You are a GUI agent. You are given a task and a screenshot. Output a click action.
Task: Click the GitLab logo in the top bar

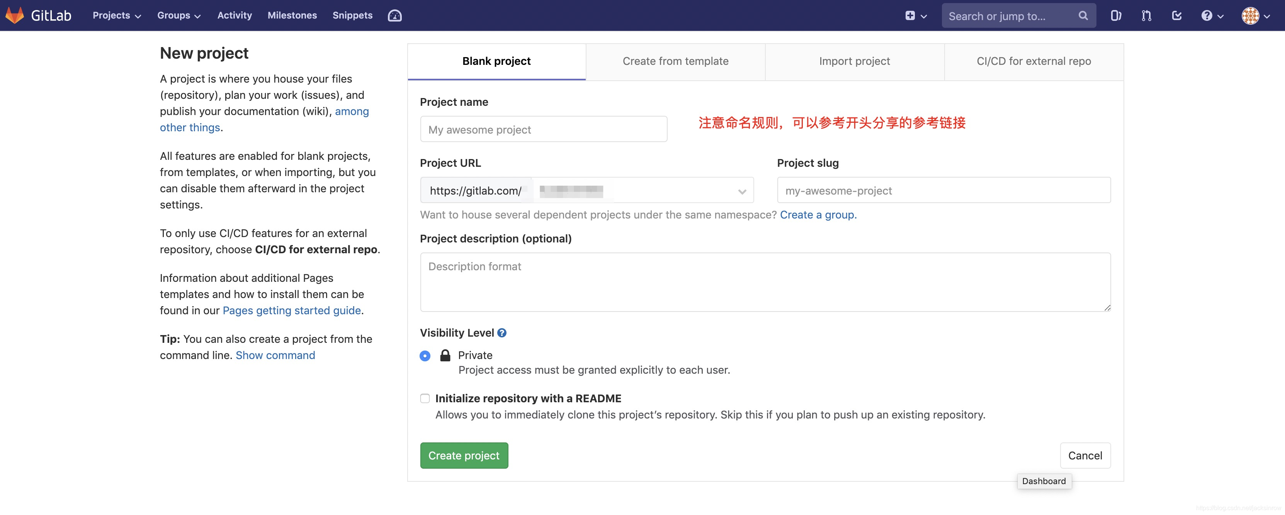[x=15, y=15]
